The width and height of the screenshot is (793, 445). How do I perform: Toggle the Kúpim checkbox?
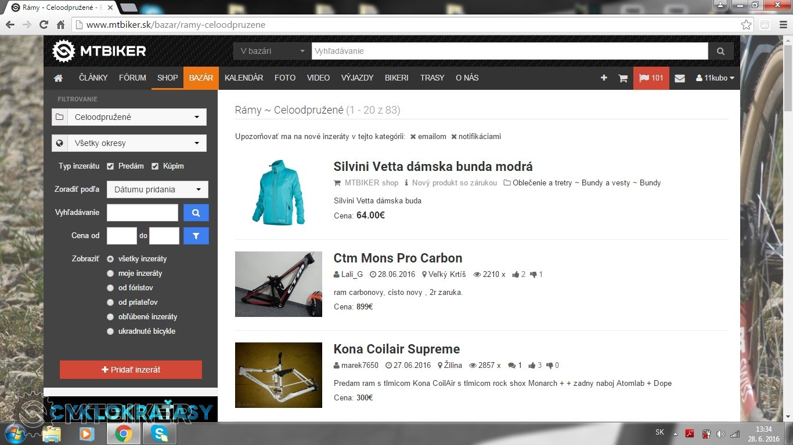pyautogui.click(x=155, y=166)
